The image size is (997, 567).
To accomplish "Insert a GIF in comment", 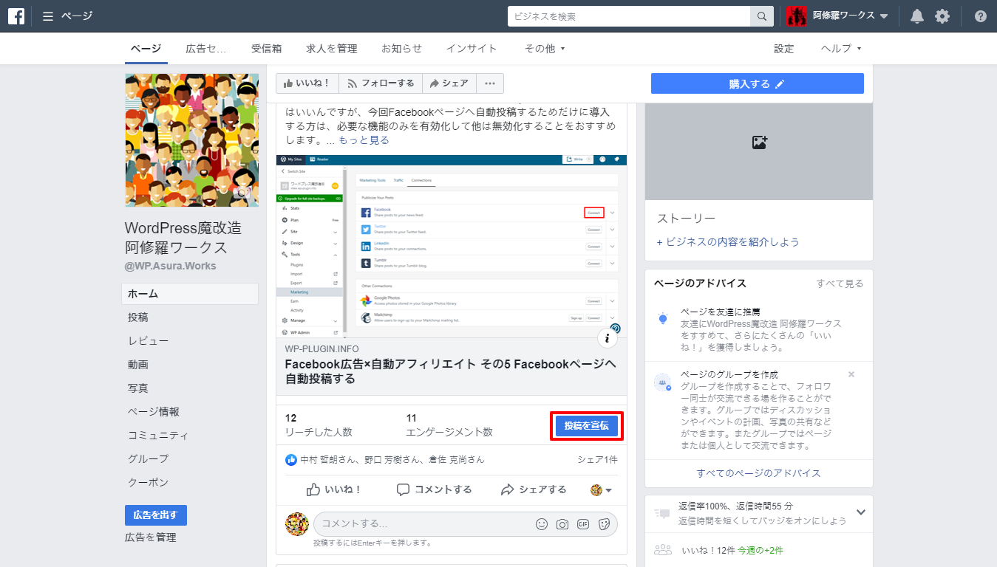I will [583, 524].
